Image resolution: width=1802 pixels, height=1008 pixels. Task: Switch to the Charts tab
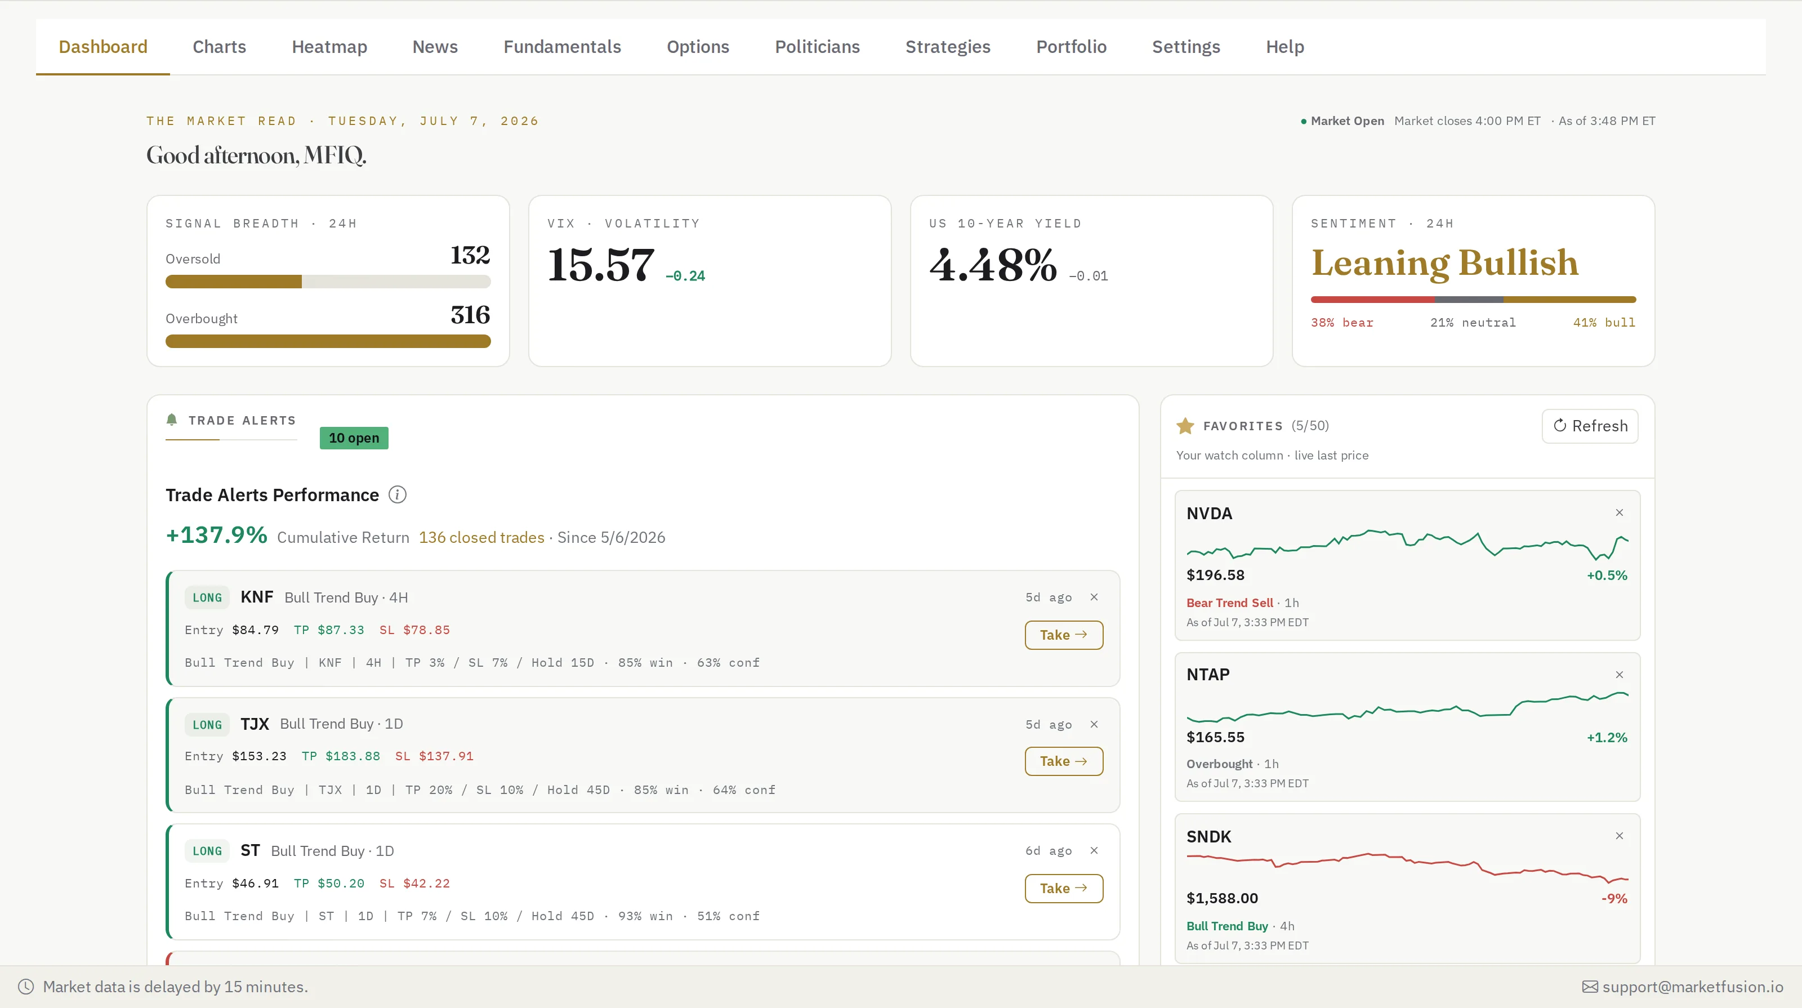[219, 47]
